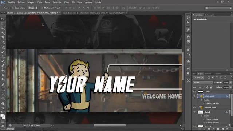Select the Crop tool
The height and width of the screenshot is (131, 233).
(x=3, y=37)
